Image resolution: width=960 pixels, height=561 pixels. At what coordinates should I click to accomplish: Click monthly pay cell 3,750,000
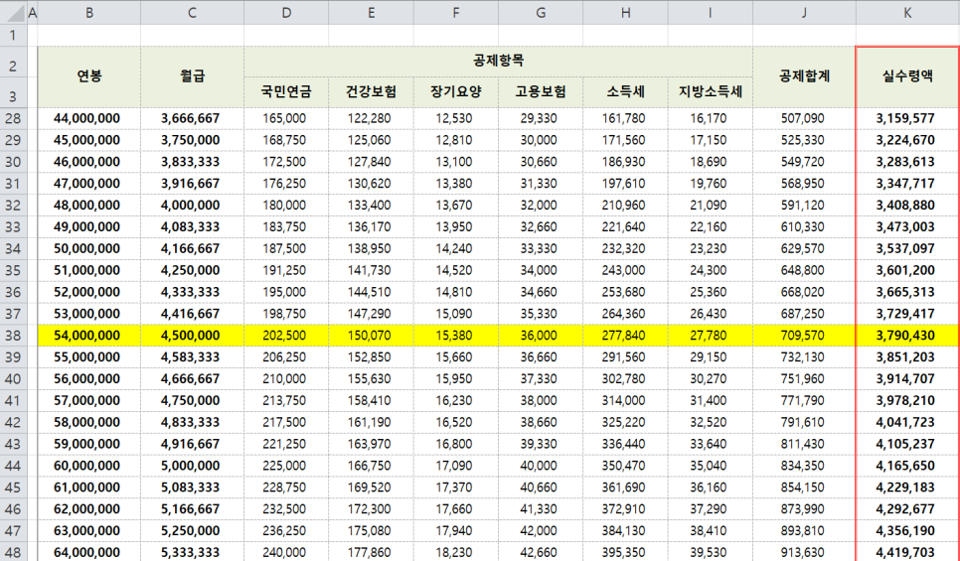pyautogui.click(x=192, y=140)
